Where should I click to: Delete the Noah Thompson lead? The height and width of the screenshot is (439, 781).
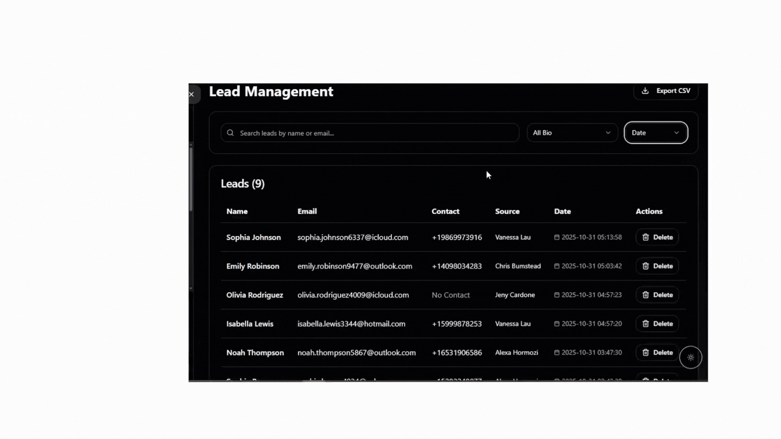(657, 353)
